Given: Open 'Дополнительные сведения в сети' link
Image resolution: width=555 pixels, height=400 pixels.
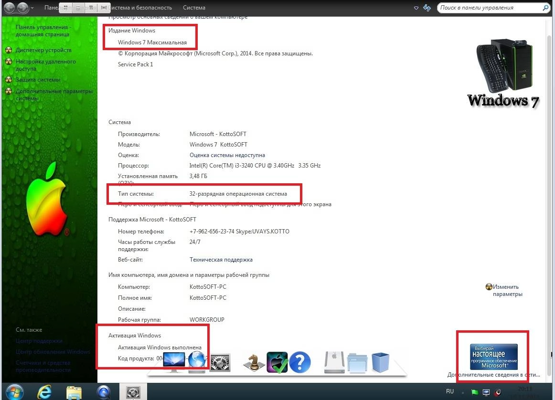Looking at the screenshot, I should point(494,375).
